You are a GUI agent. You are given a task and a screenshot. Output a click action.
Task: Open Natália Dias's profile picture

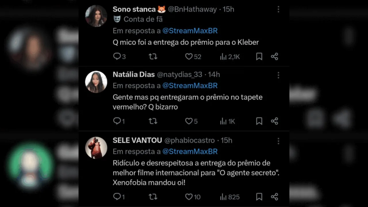tap(96, 82)
